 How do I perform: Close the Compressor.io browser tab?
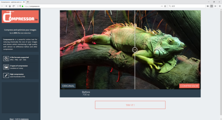tap(24, 2)
